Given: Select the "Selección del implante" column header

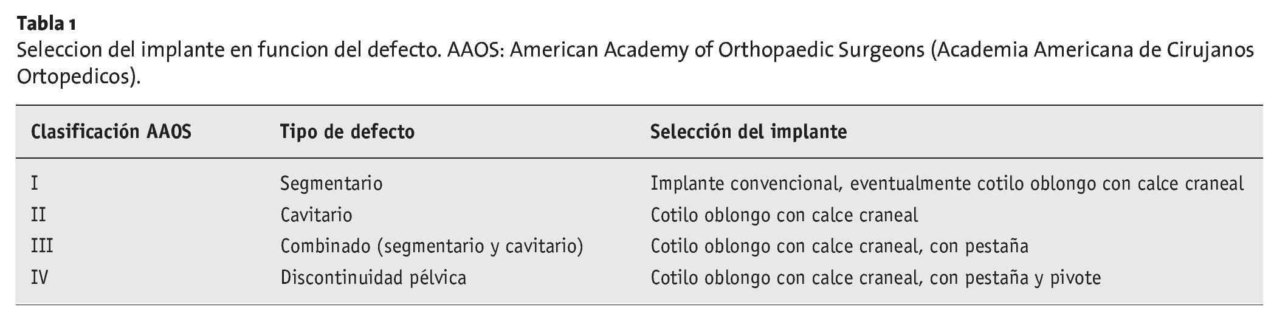Looking at the screenshot, I should pyautogui.click(x=748, y=131).
